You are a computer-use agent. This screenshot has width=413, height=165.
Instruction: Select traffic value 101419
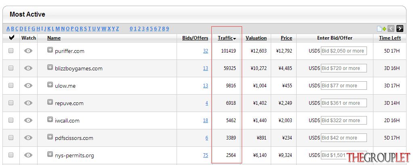[228, 51]
